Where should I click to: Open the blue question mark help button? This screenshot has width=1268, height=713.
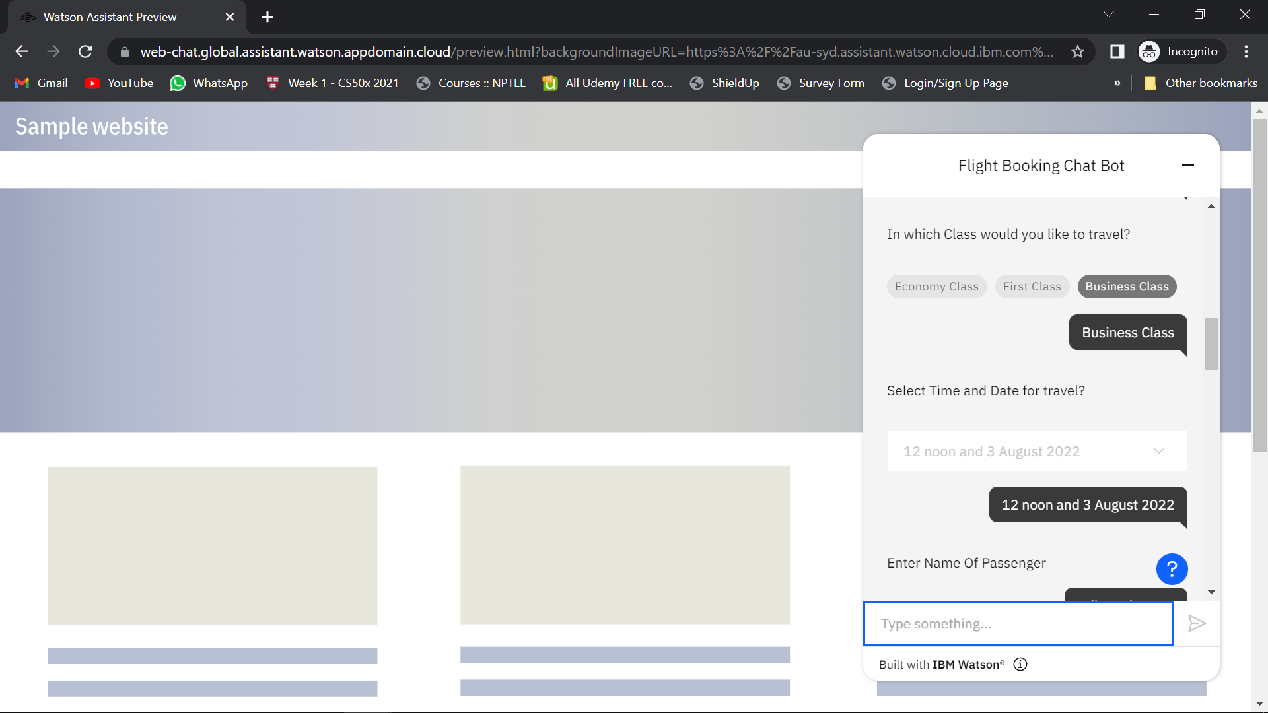click(x=1172, y=569)
